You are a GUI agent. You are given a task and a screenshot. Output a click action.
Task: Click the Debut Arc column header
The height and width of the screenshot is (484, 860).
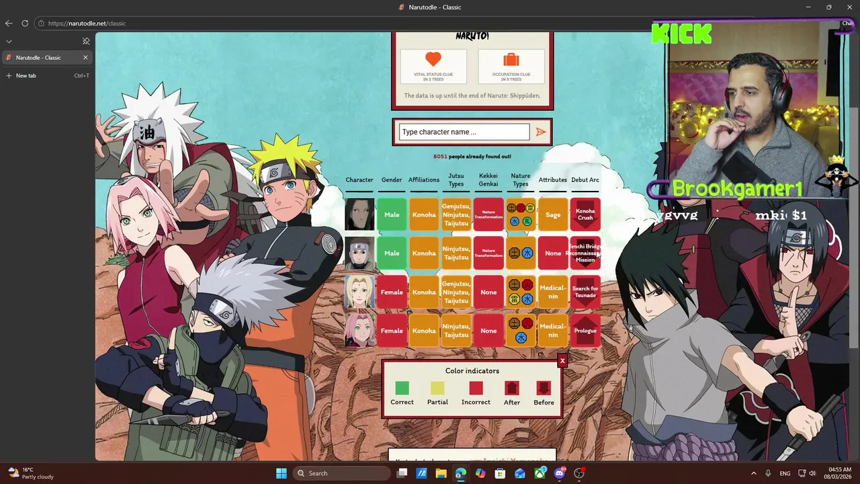tap(585, 179)
